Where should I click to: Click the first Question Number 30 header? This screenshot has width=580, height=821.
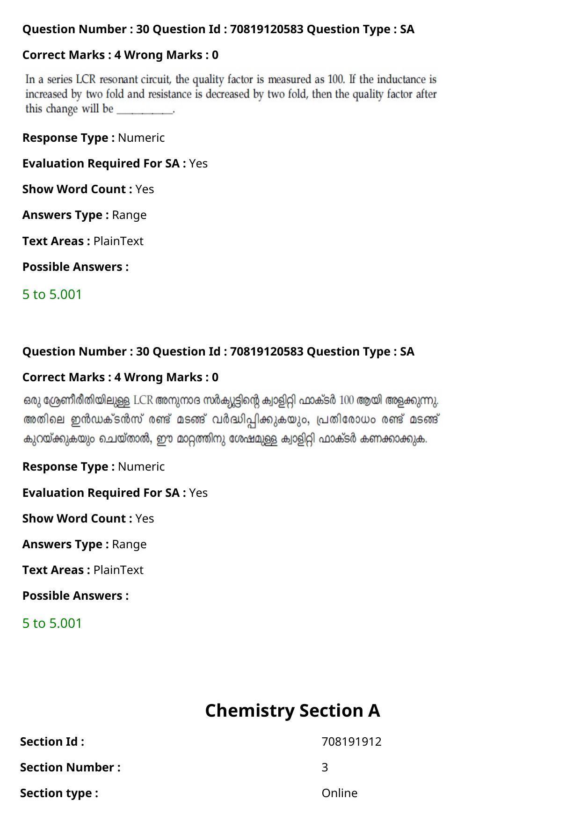[218, 29]
